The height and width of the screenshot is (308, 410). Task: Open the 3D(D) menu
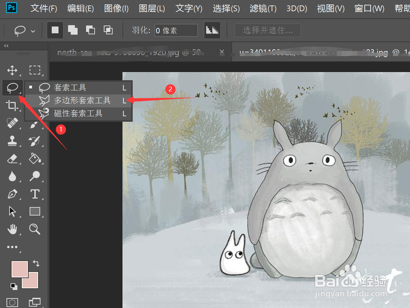pos(297,8)
